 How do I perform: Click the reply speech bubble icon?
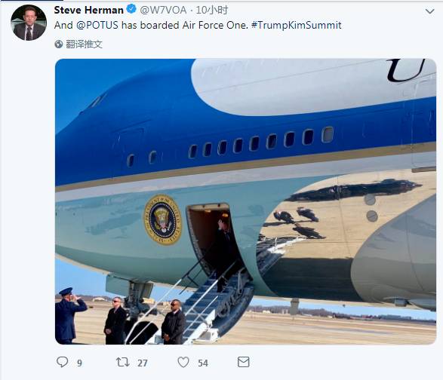click(62, 362)
